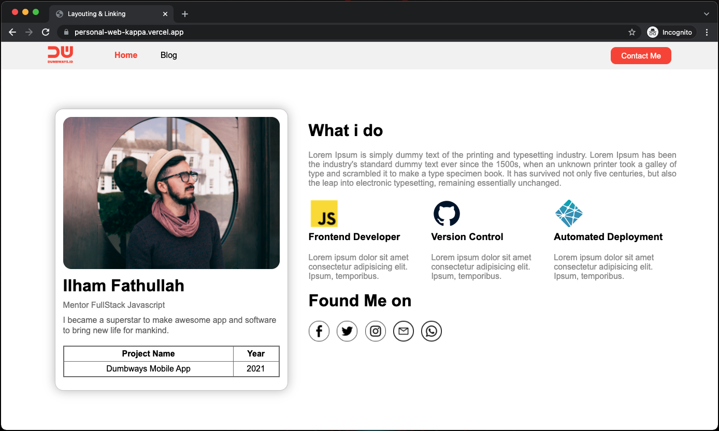Open the Instagram icon
Image resolution: width=719 pixels, height=431 pixels.
[375, 331]
